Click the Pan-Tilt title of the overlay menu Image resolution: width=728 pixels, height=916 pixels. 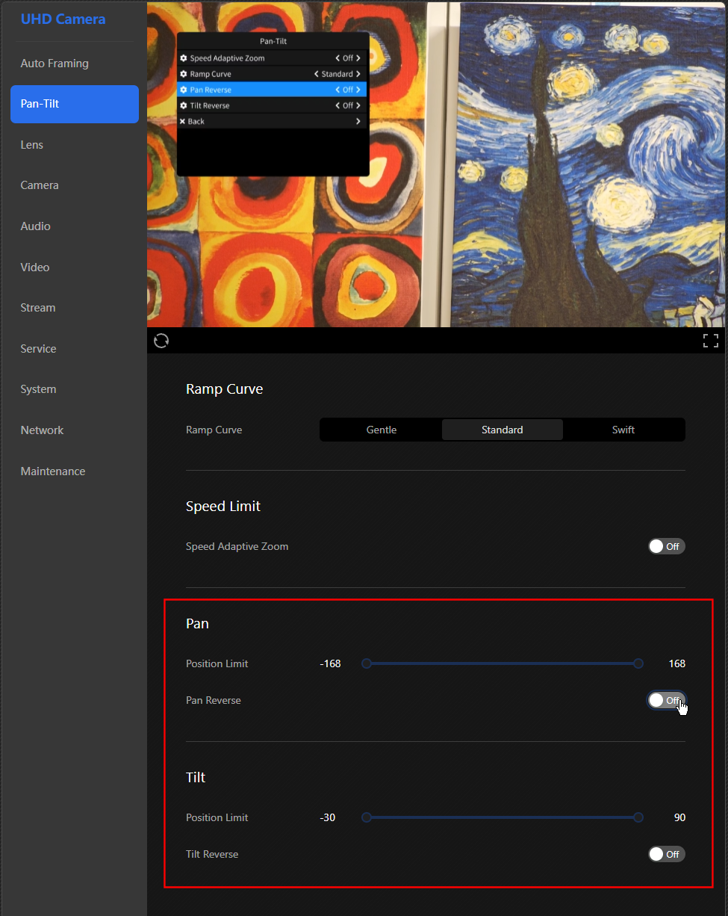pos(273,42)
